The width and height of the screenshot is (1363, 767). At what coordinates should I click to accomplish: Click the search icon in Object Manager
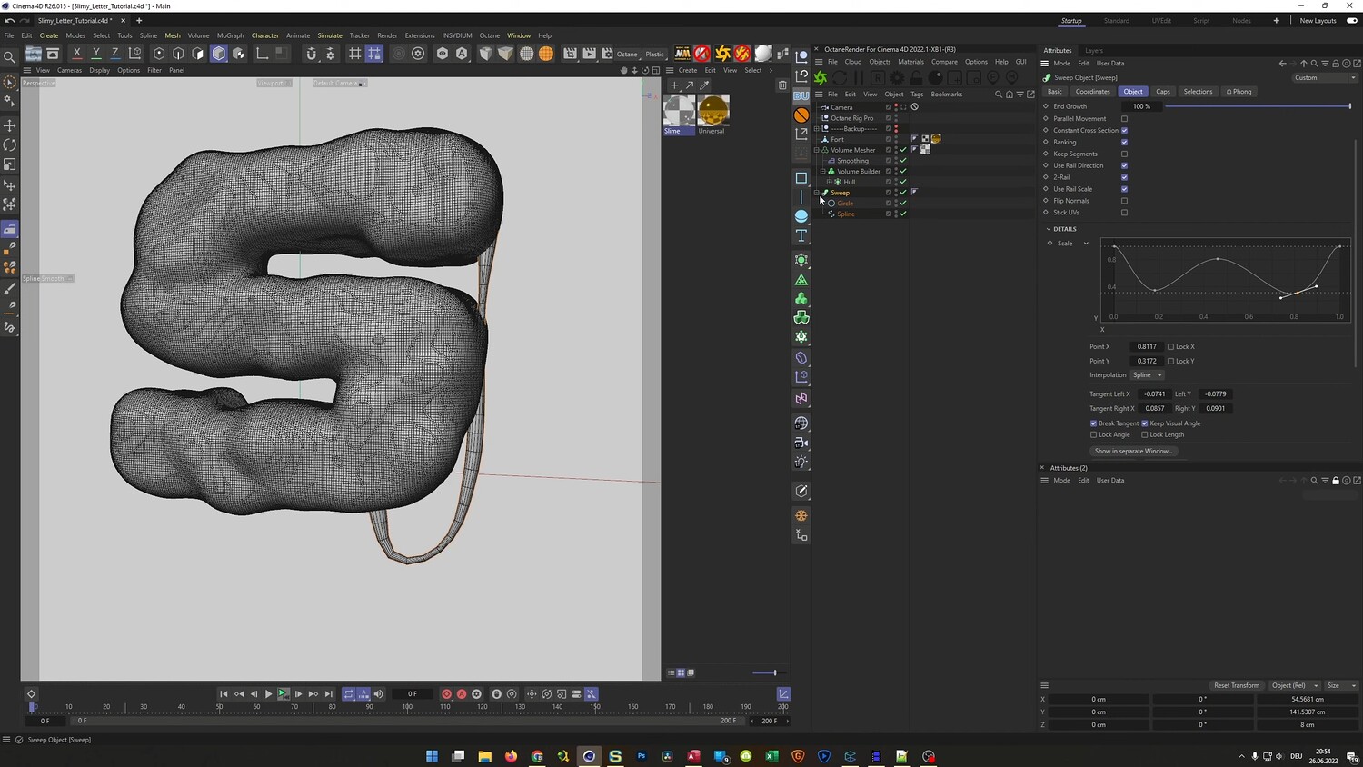pyautogui.click(x=998, y=95)
